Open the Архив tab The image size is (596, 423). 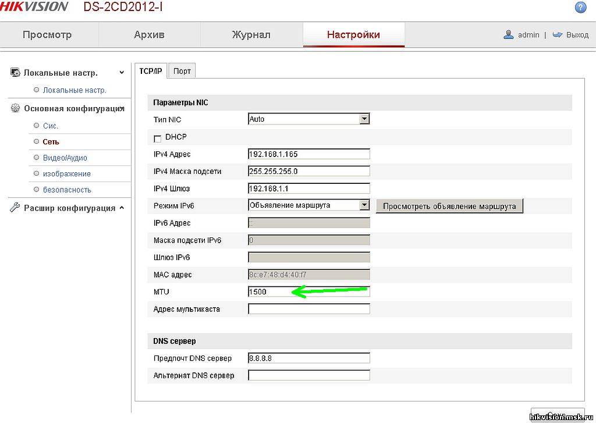coord(150,34)
